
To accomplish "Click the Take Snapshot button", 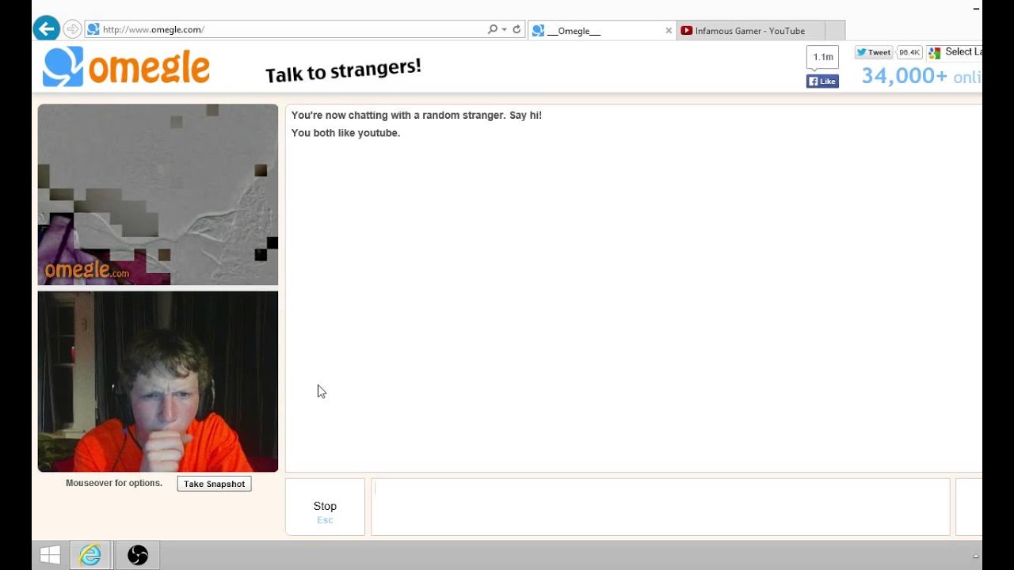I will click(214, 484).
